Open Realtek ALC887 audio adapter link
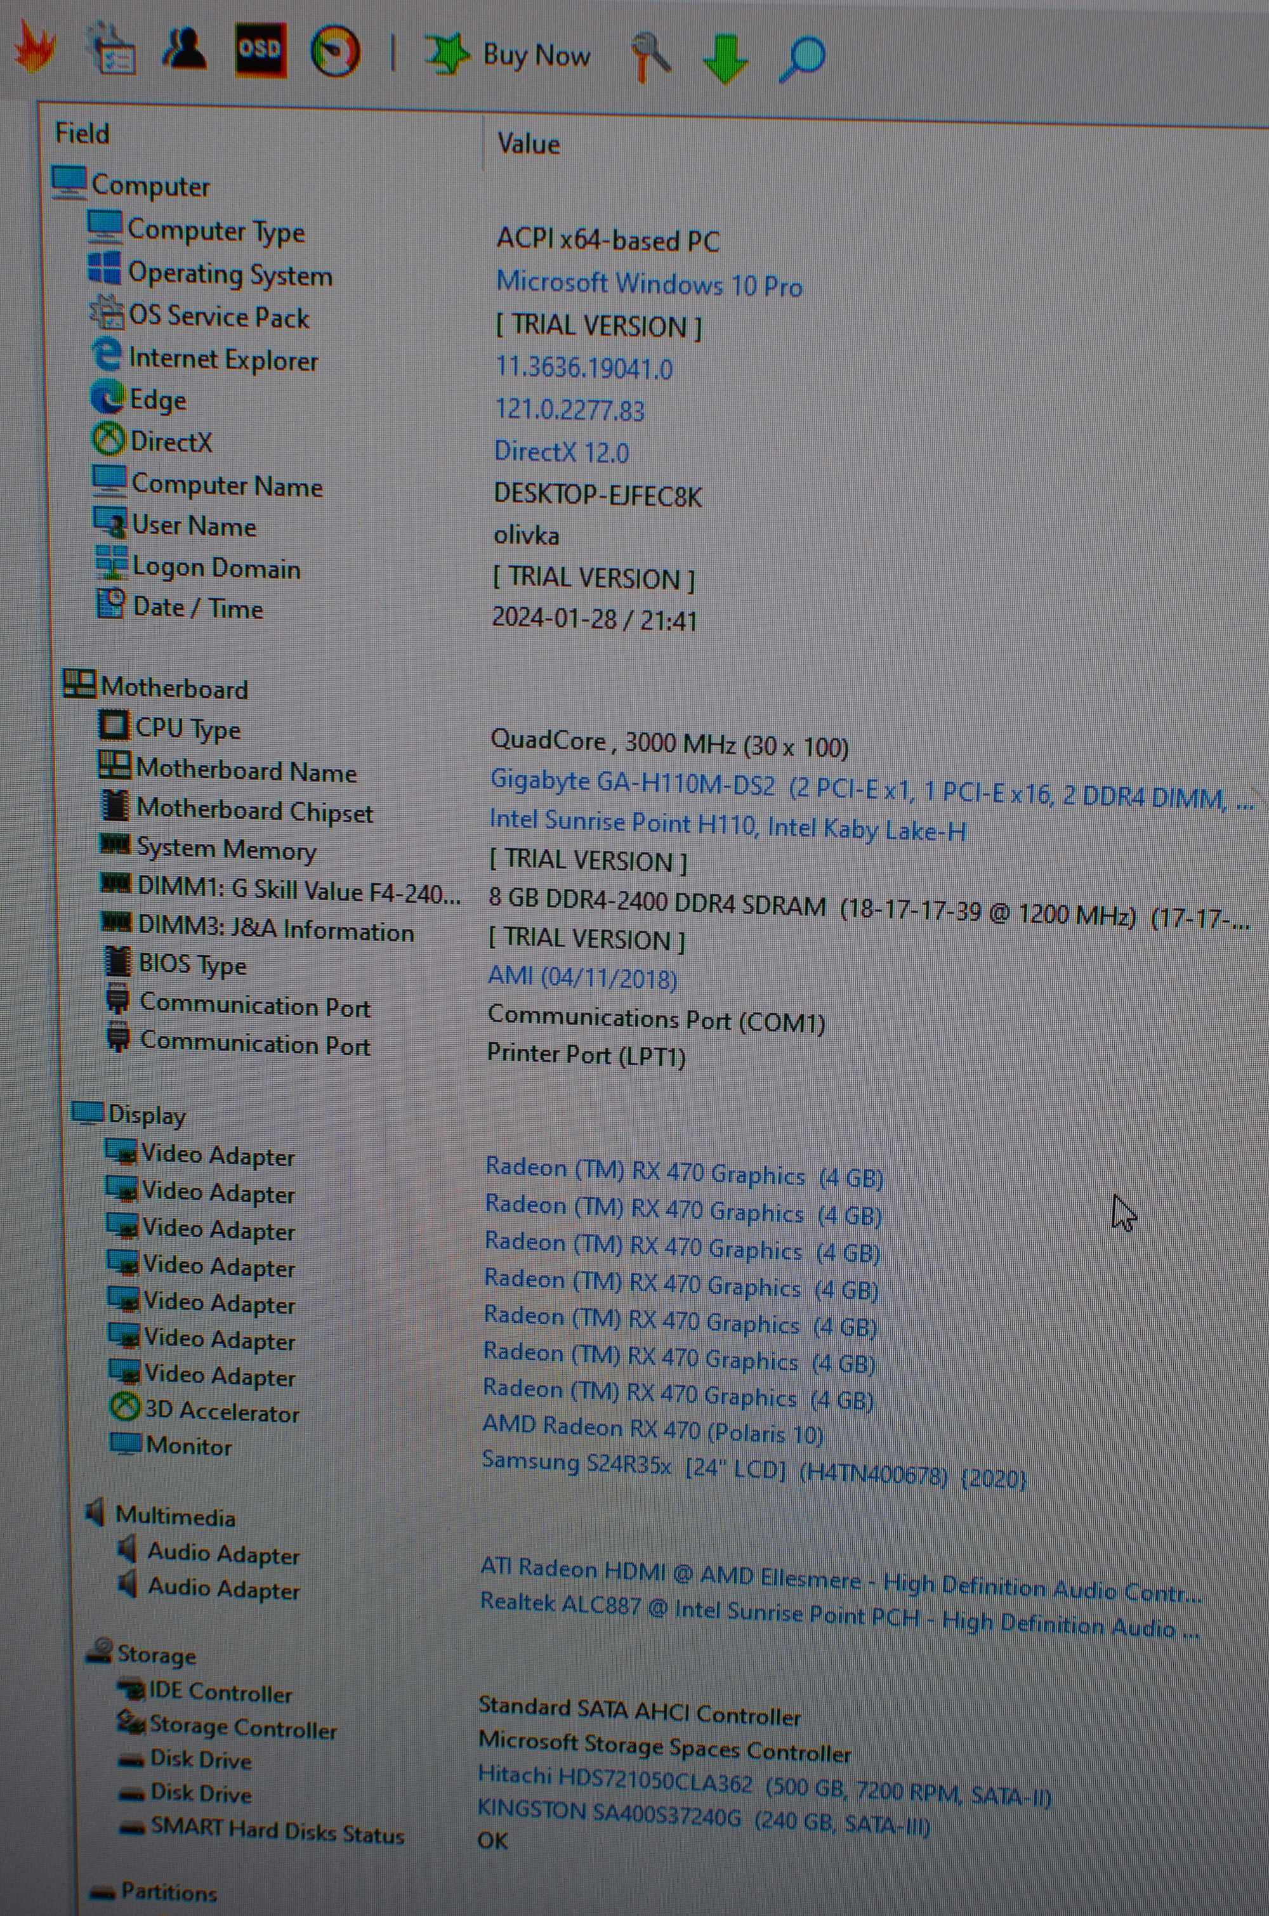Image resolution: width=1269 pixels, height=1916 pixels. pos(839,1615)
